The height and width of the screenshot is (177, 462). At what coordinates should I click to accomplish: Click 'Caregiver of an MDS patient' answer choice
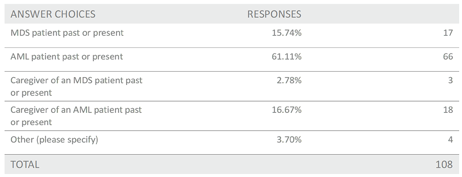[76, 87]
